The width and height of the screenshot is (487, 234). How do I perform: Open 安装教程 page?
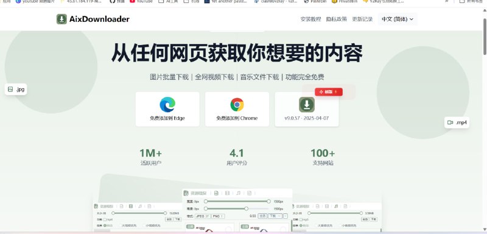(x=310, y=19)
